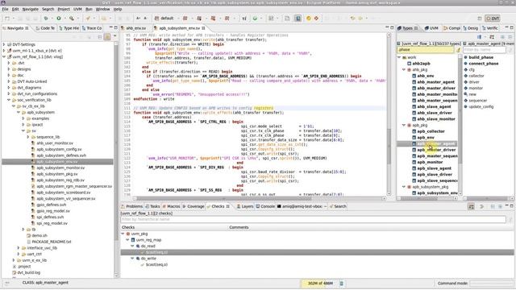The width and height of the screenshot is (516, 290).
Task: Click the New file toolbar icon
Action: pyautogui.click(x=7, y=19)
